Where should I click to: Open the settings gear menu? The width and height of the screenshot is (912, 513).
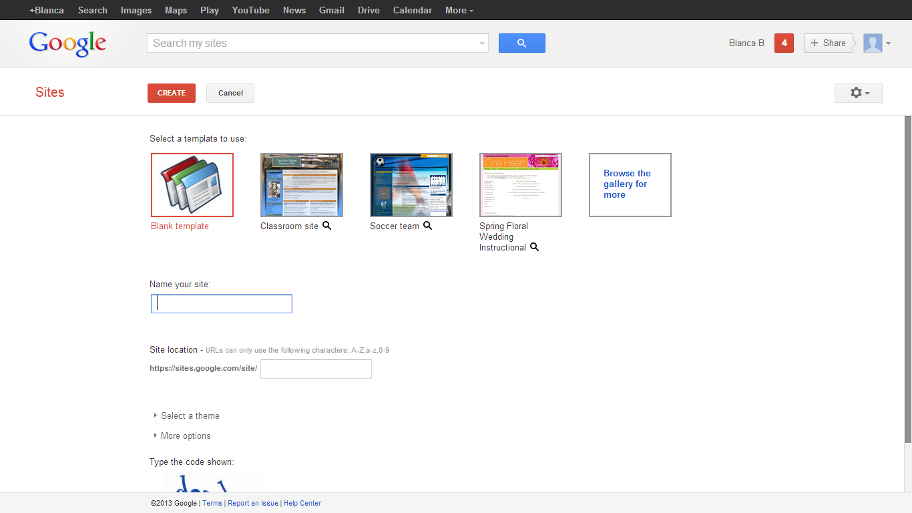point(859,93)
